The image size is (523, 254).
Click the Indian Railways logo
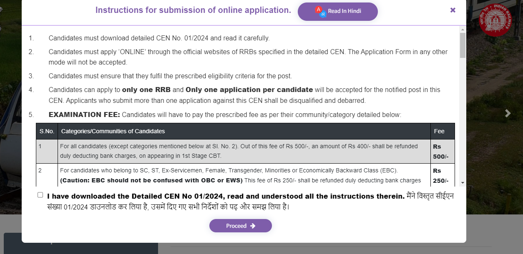[496, 20]
